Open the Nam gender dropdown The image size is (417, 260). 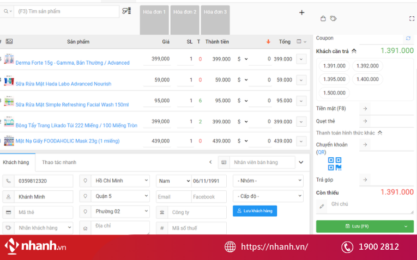(x=172, y=181)
